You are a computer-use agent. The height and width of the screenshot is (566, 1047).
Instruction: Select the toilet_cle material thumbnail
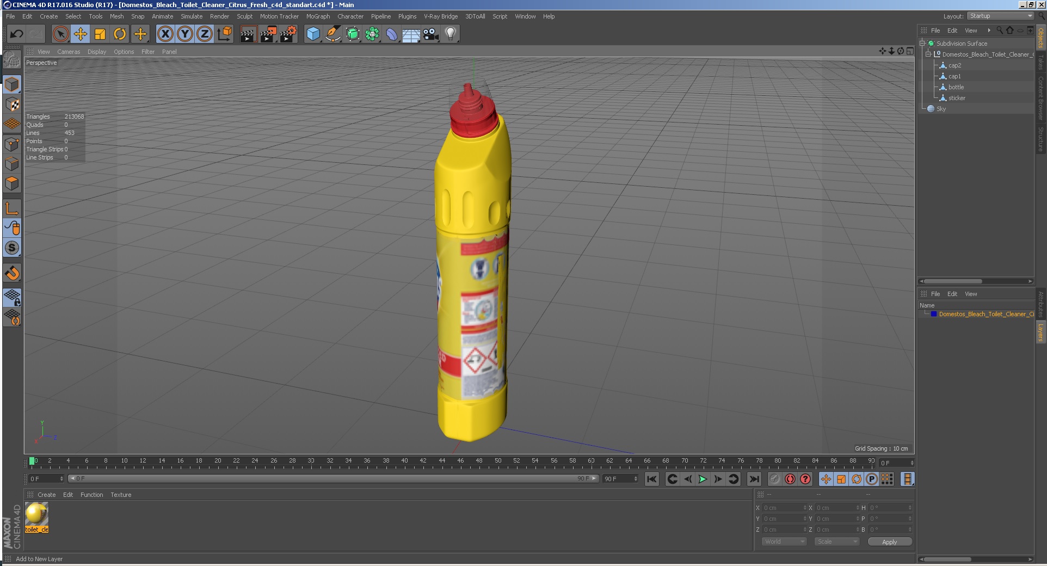36,514
